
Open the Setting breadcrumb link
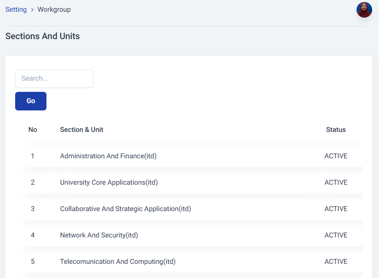coord(16,10)
